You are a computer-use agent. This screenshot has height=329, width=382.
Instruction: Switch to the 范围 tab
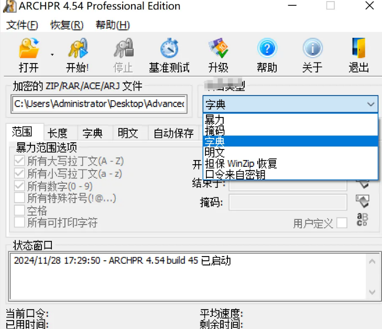[x=22, y=132]
